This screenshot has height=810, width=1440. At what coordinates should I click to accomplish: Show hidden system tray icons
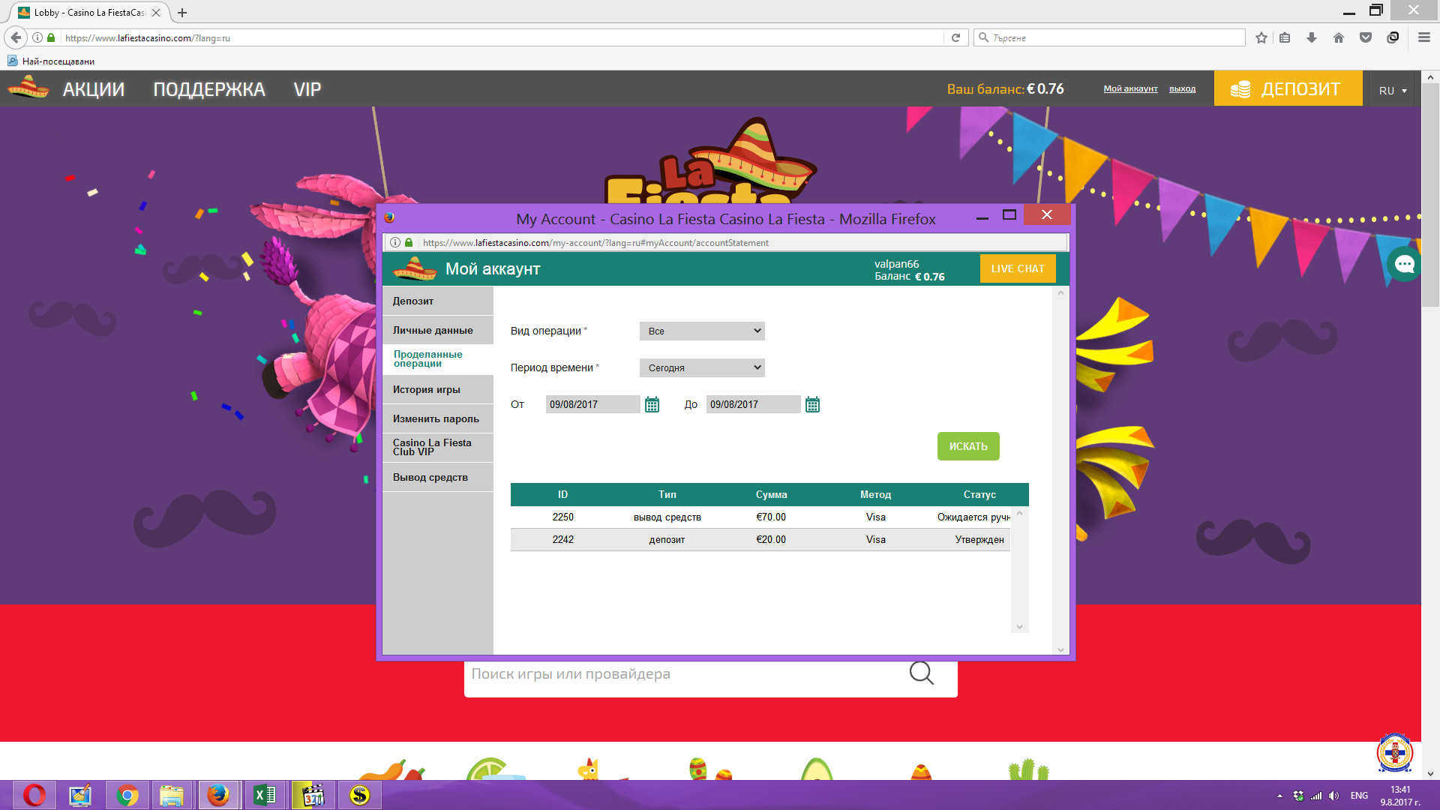pos(1279,796)
